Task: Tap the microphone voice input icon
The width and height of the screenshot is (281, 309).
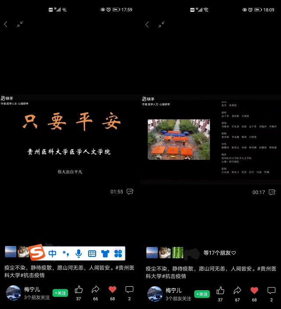Action: (78, 253)
